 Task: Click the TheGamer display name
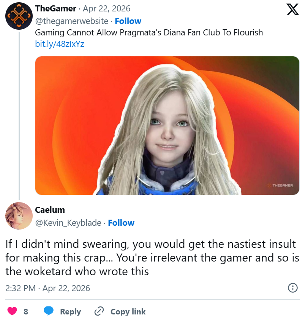(x=55, y=9)
